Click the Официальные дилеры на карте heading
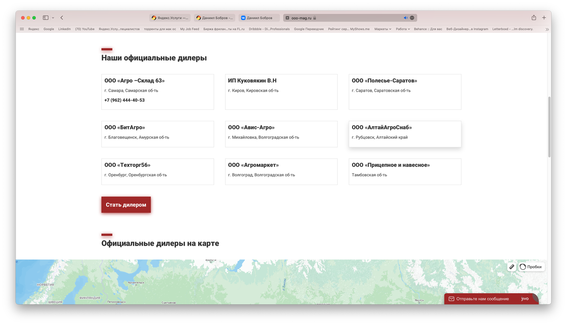 160,243
